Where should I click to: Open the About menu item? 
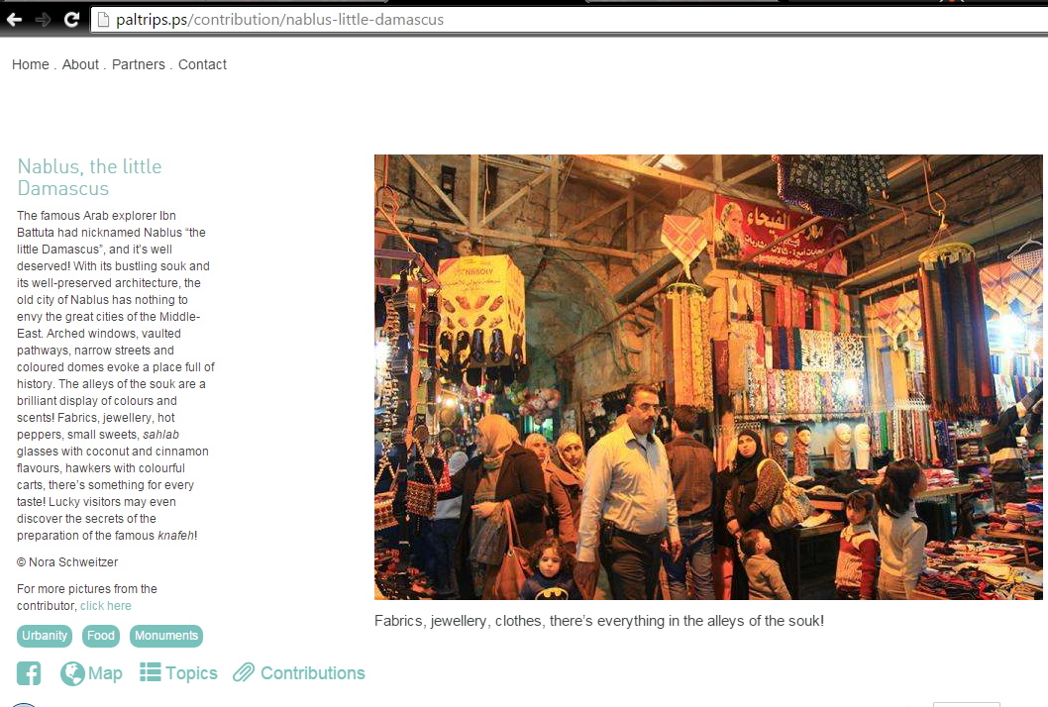click(x=80, y=64)
